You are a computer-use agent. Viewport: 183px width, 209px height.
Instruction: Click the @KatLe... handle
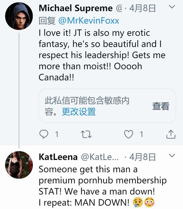(100, 157)
